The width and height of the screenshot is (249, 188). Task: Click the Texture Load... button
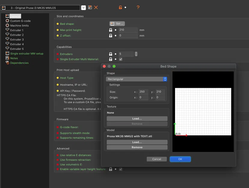(137, 119)
